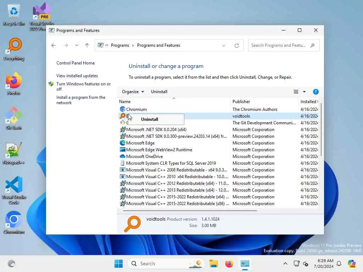Sort by the Name column header
The image size is (363, 272).
pyautogui.click(x=174, y=102)
